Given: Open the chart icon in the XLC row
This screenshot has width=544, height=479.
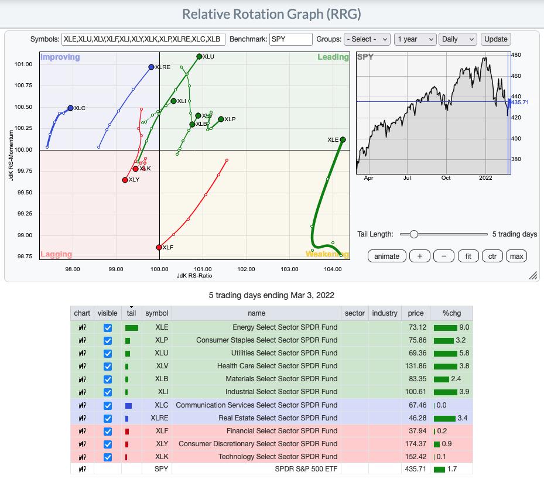Looking at the screenshot, I should click(x=82, y=405).
